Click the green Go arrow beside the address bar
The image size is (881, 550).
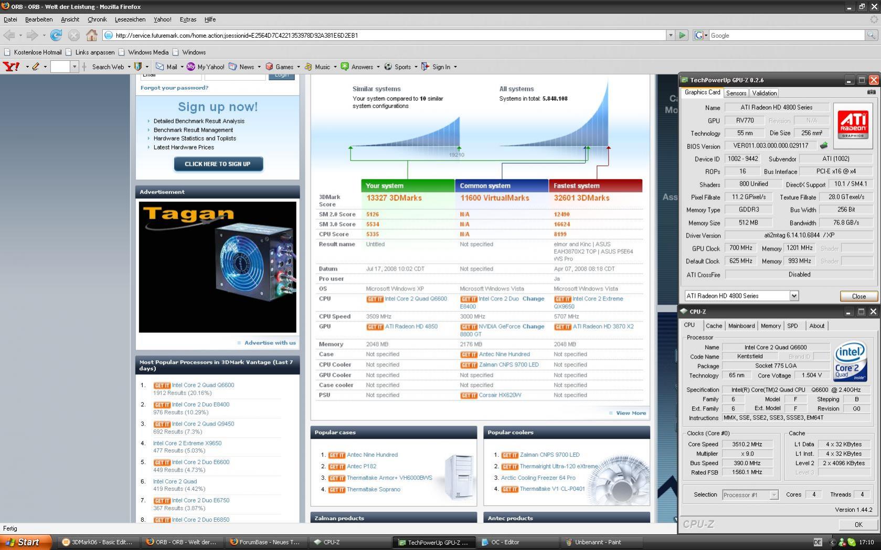coord(682,35)
